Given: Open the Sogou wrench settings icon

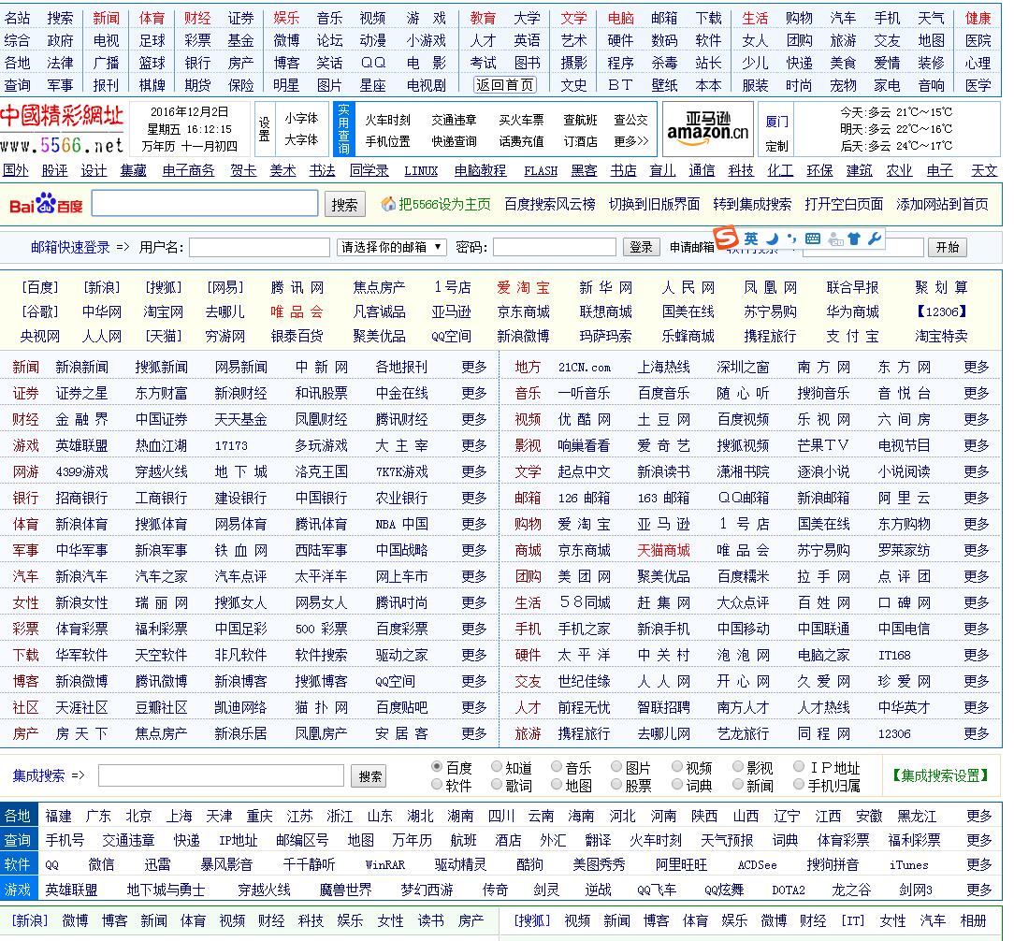Looking at the screenshot, I should tap(875, 239).
